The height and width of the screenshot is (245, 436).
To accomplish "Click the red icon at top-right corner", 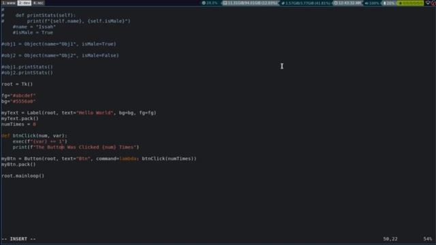I will (x=433, y=3).
